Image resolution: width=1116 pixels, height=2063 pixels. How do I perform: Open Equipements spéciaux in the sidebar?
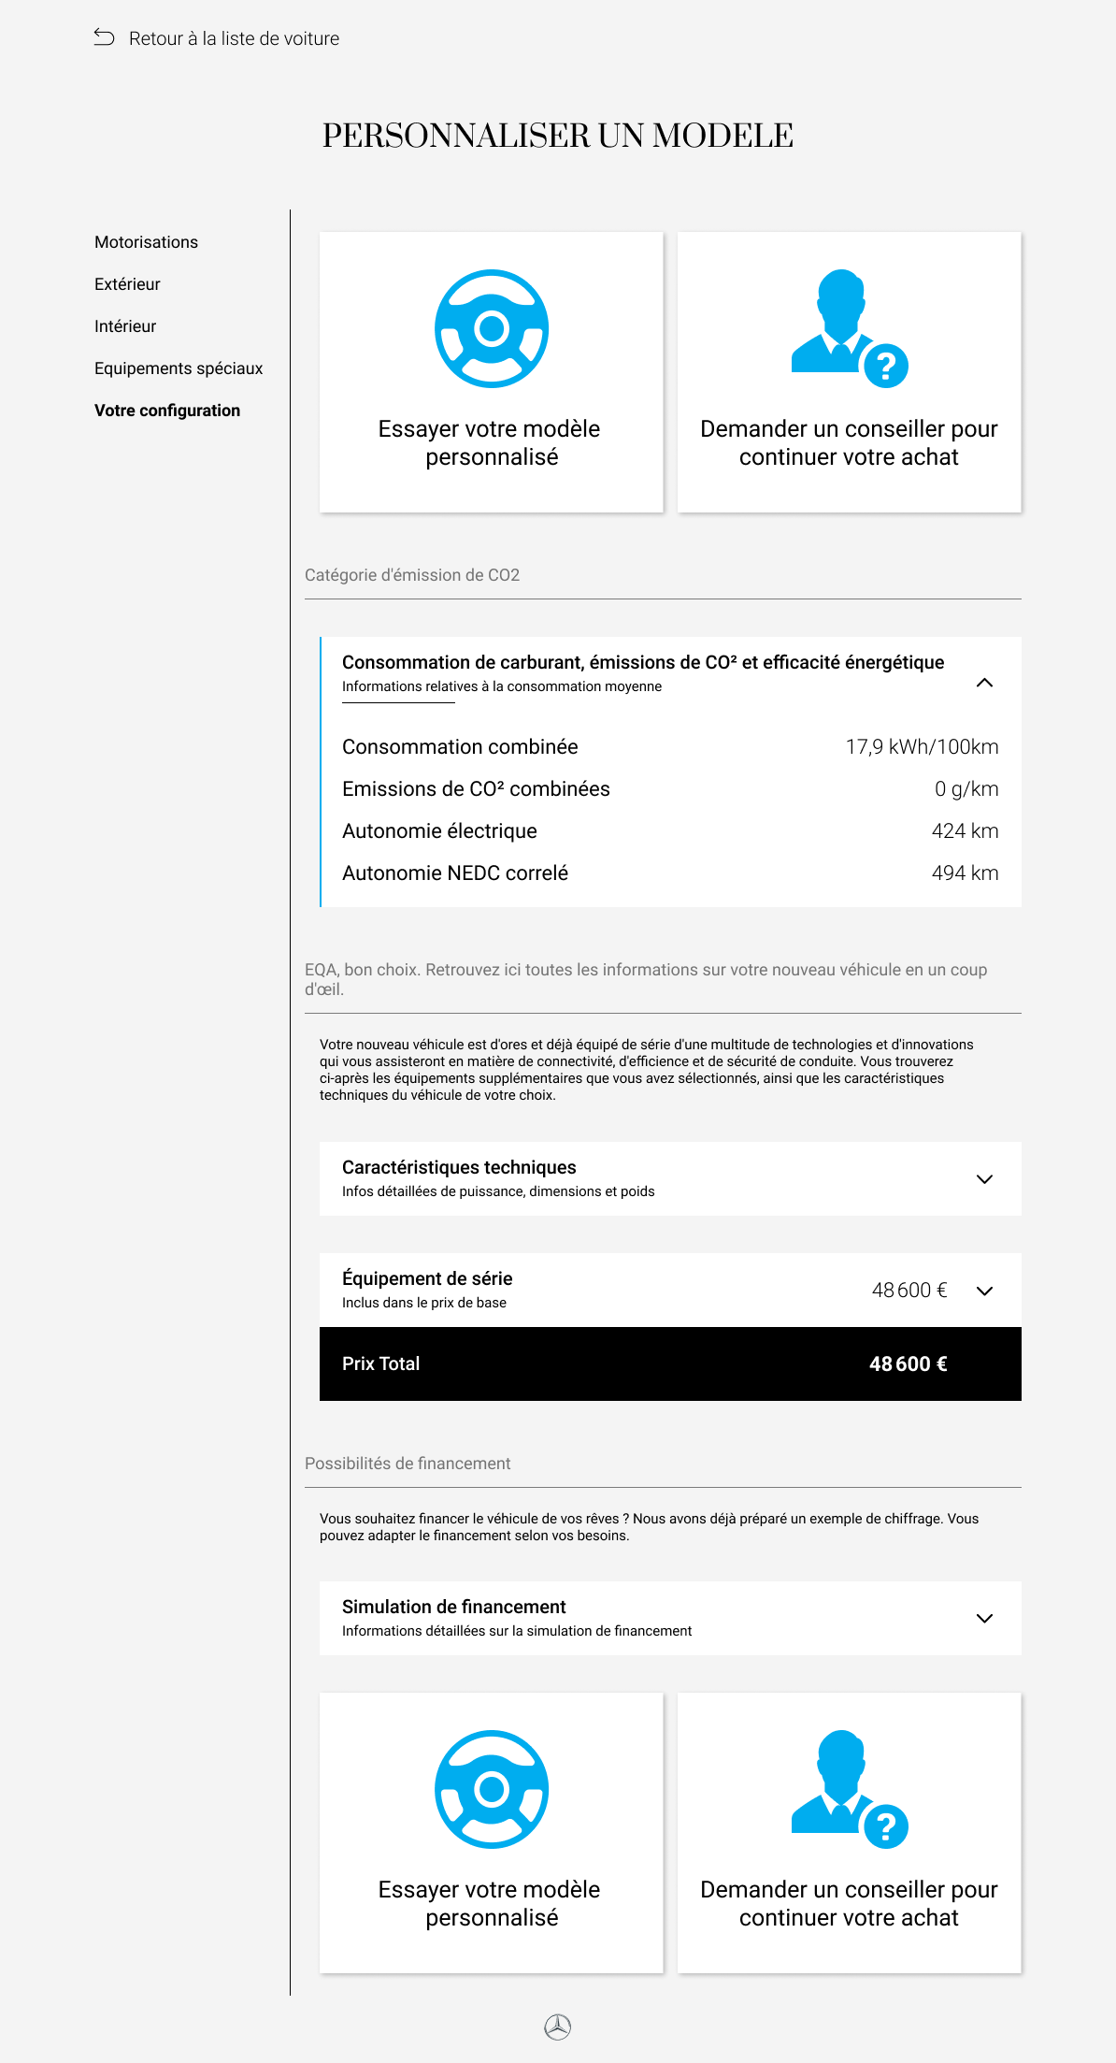click(179, 368)
